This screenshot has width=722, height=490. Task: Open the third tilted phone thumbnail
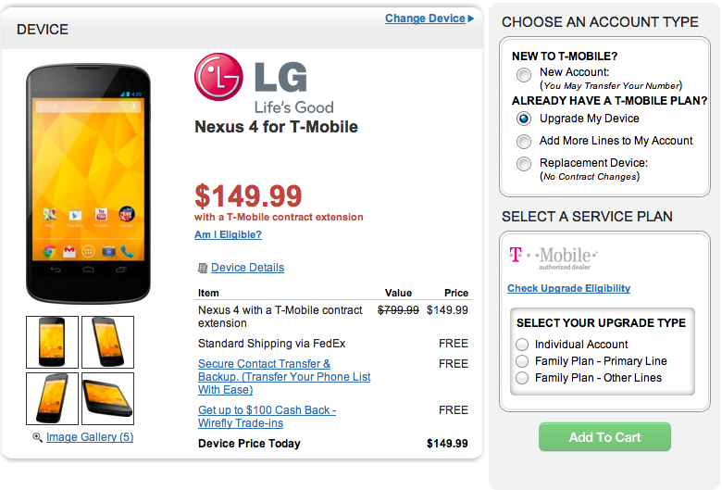53,398
